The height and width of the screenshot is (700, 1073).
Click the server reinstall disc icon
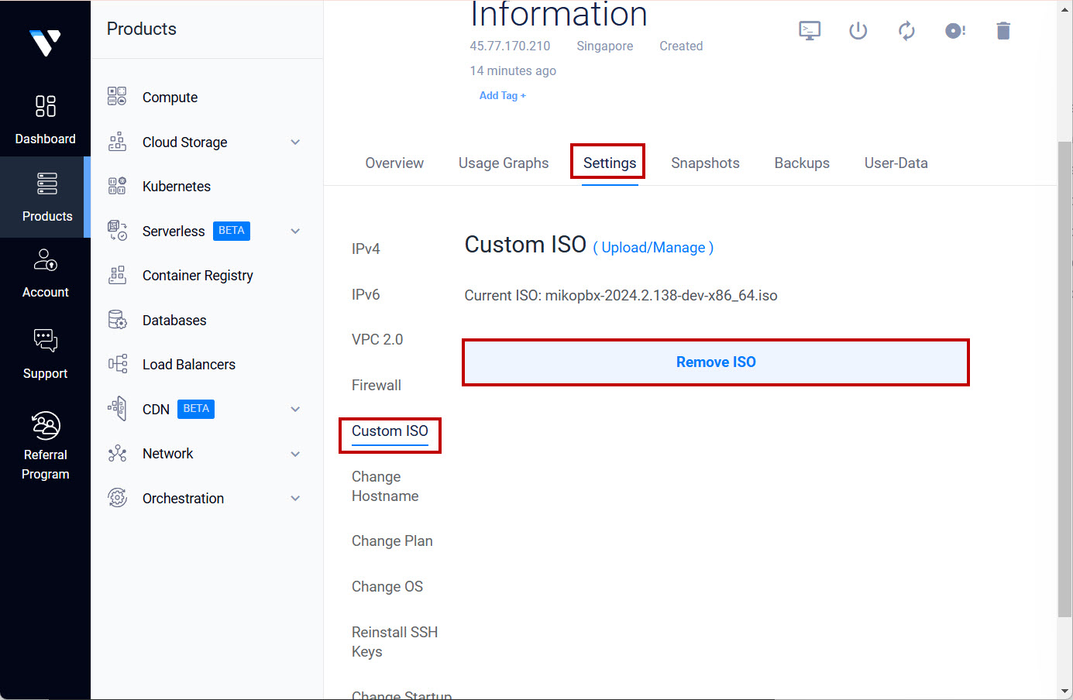coord(954,31)
